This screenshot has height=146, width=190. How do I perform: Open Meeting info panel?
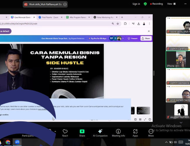pos(118,133)
